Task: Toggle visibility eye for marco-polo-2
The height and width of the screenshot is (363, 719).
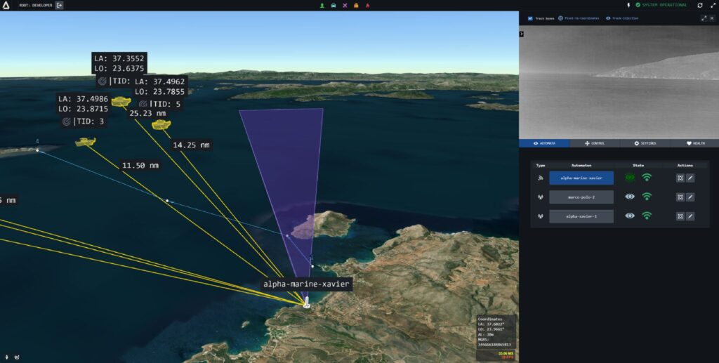Action: coord(630,197)
